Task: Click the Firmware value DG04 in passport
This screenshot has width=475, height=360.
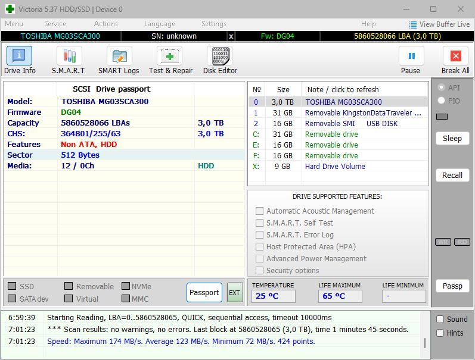Action: coord(71,112)
